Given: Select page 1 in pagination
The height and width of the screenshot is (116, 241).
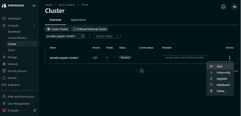Looking at the screenshot, I should [142, 71].
